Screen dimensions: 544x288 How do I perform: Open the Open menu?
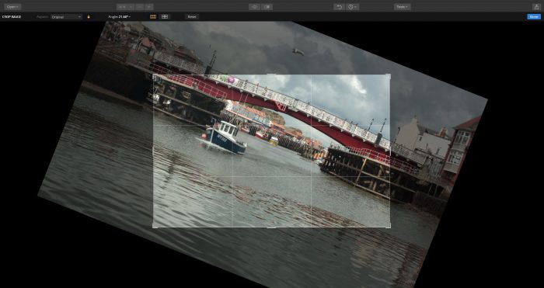point(13,7)
